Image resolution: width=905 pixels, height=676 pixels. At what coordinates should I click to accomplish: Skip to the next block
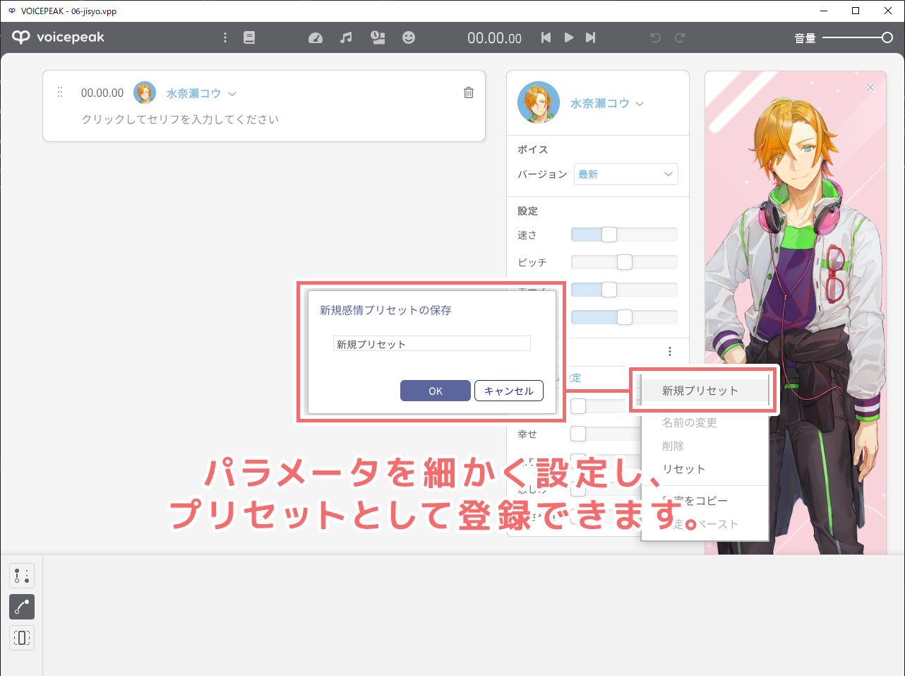click(x=591, y=37)
